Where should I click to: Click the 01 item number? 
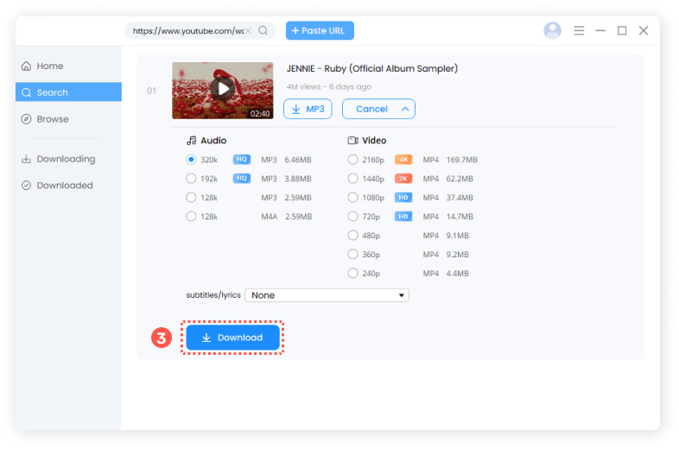point(151,91)
